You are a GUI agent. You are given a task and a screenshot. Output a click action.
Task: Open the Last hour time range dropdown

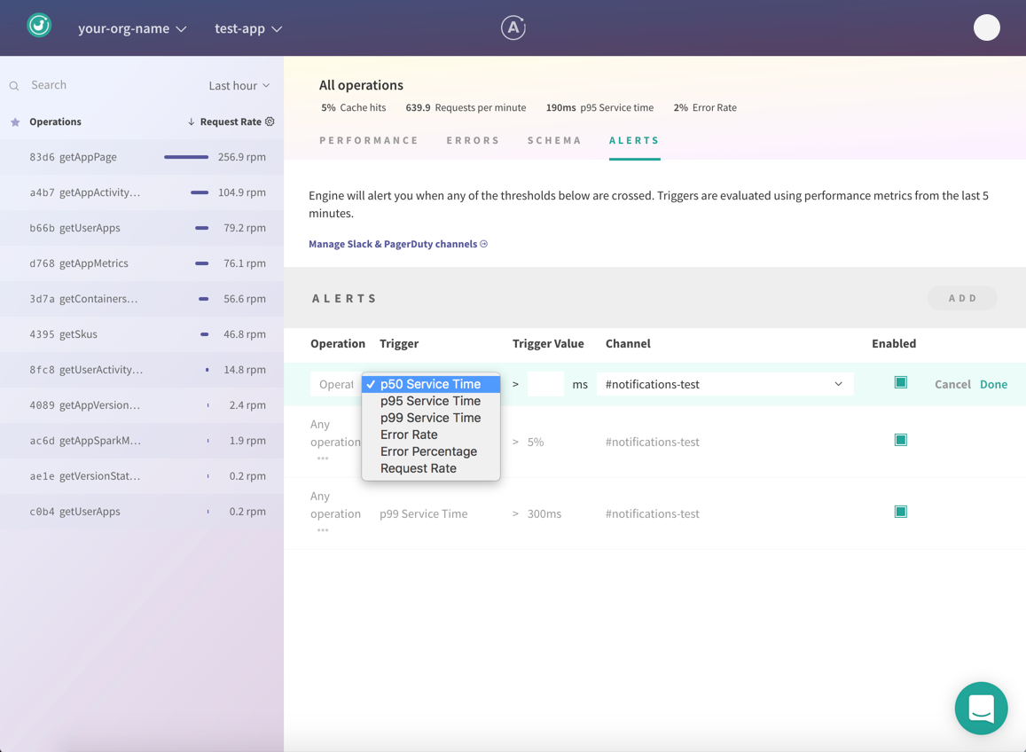239,86
